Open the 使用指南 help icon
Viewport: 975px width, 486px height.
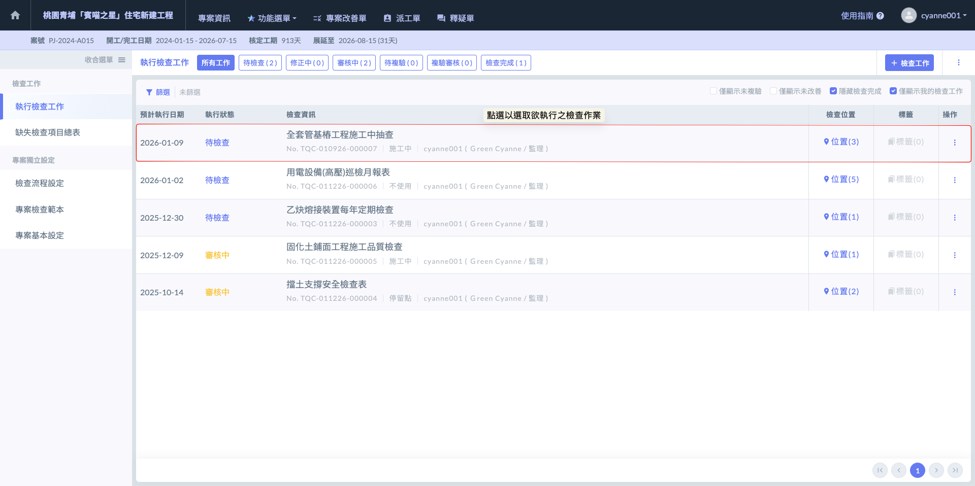click(880, 16)
